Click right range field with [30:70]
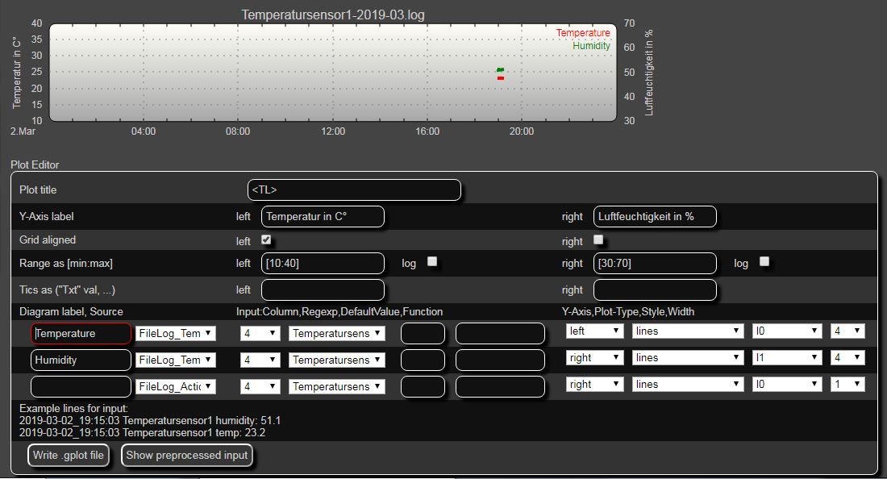The height and width of the screenshot is (479, 887). (655, 263)
